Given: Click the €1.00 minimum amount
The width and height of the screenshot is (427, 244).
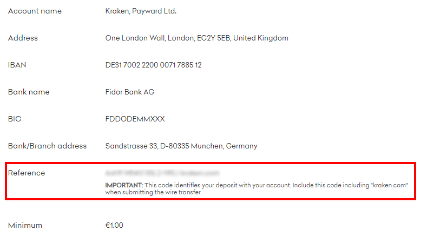Looking at the screenshot, I should click(114, 226).
